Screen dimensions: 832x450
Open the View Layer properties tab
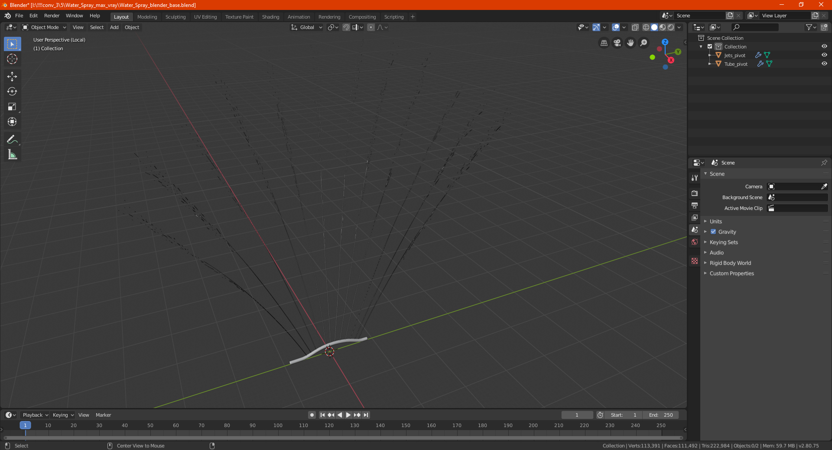click(695, 217)
